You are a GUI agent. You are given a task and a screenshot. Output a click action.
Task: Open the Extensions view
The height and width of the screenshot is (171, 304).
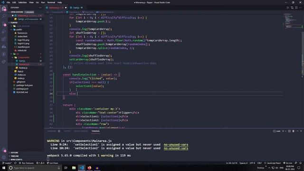(x=4, y=39)
